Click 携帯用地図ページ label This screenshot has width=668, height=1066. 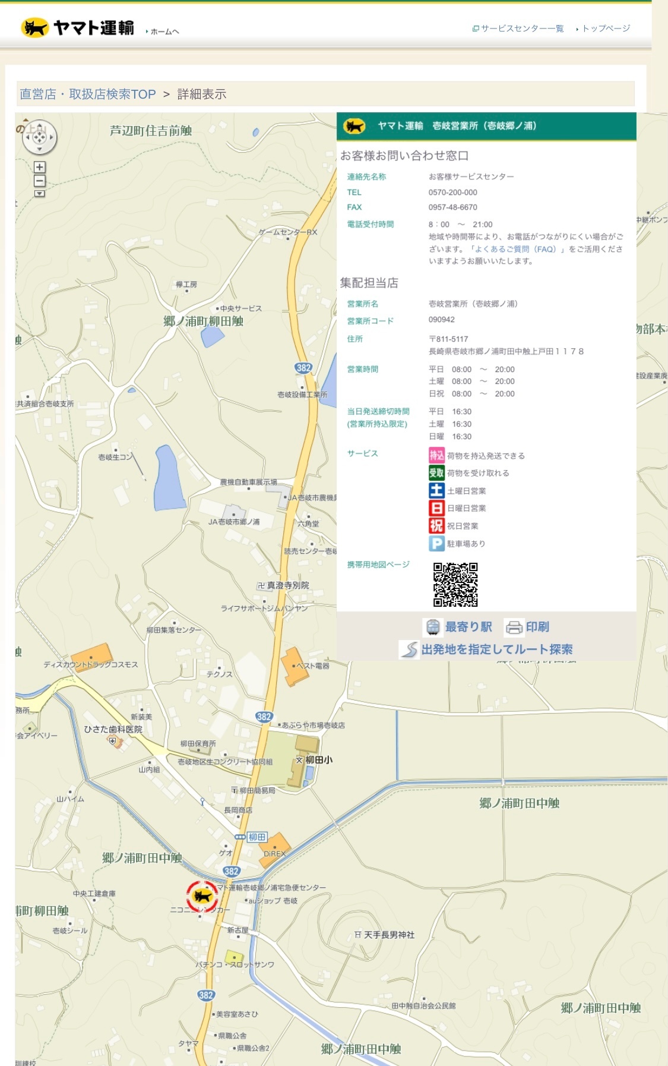(x=378, y=564)
